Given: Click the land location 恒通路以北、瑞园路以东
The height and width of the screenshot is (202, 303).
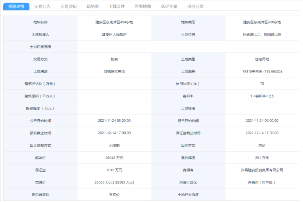Looking at the screenshot, I should coord(262,34).
